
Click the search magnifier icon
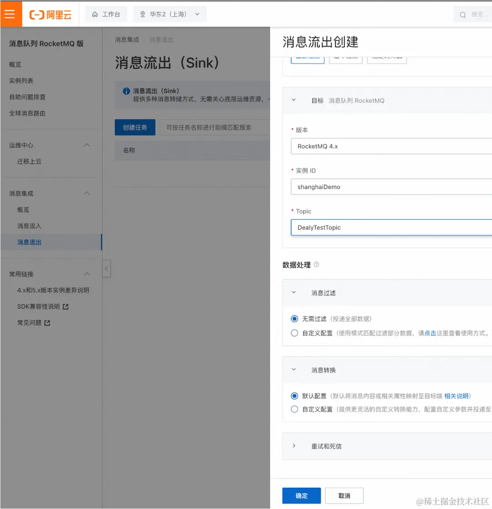[463, 14]
